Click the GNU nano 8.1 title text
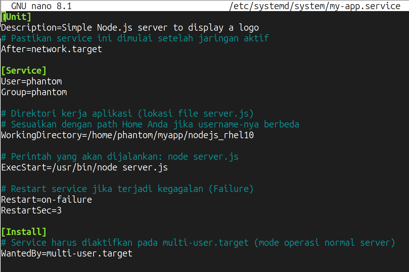Screen dimensions: 409x272 coord(41,6)
